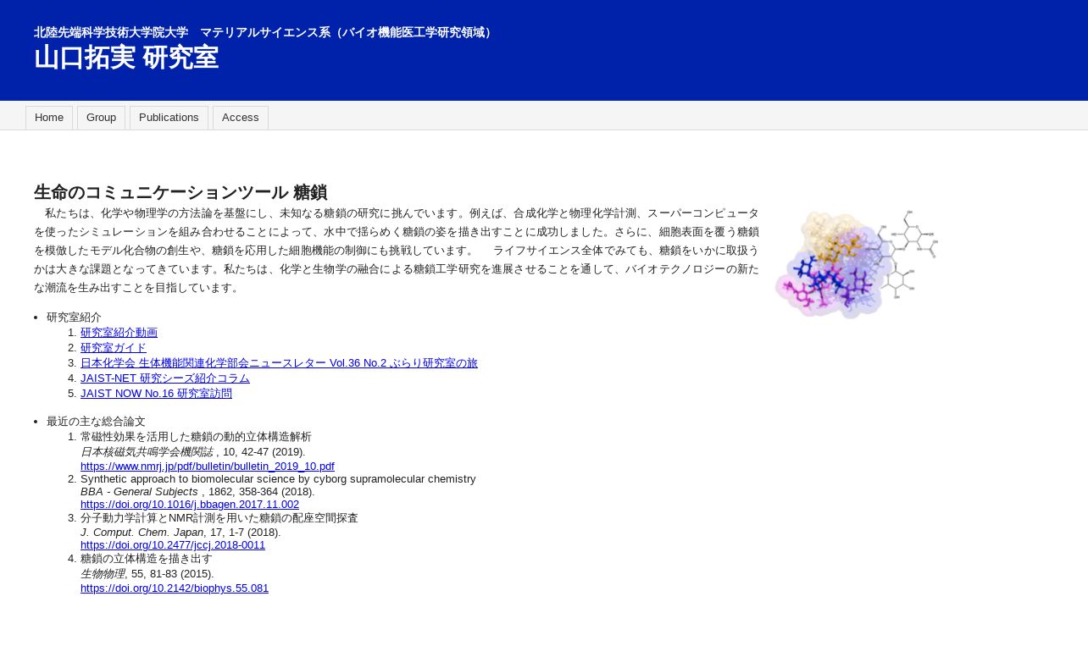Click the title 糖鎖の立体構造を描き出す
Viewport: 1088px width, 646px height.
point(147,559)
